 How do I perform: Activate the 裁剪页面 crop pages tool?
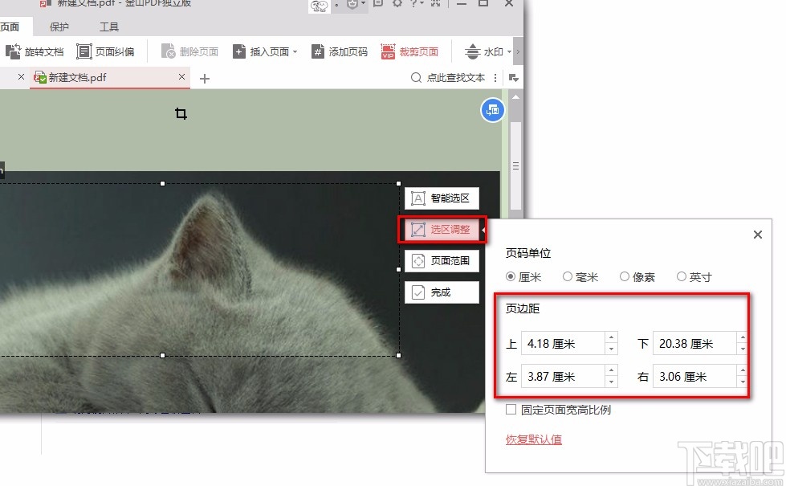[x=410, y=51]
